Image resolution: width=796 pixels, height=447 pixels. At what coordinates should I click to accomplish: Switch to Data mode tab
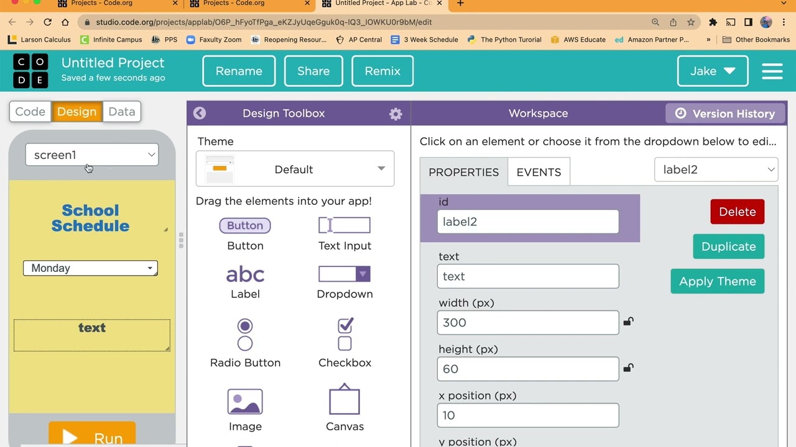click(122, 112)
